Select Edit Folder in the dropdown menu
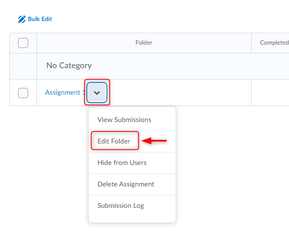This screenshot has height=231, width=289. pyautogui.click(x=114, y=141)
